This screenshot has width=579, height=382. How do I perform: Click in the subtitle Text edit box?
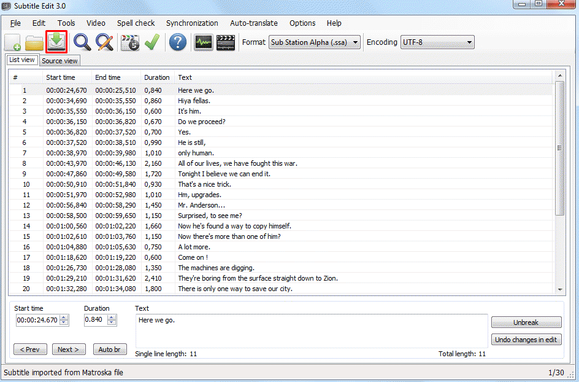[312, 330]
